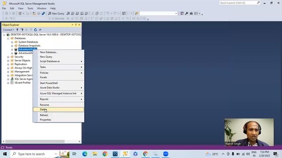
Task: Click the Quick Launch search magnifier icon
Action: (258, 3)
